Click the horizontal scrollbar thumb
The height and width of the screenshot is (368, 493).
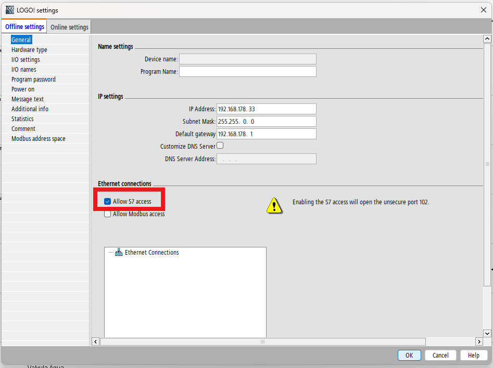[263, 341]
